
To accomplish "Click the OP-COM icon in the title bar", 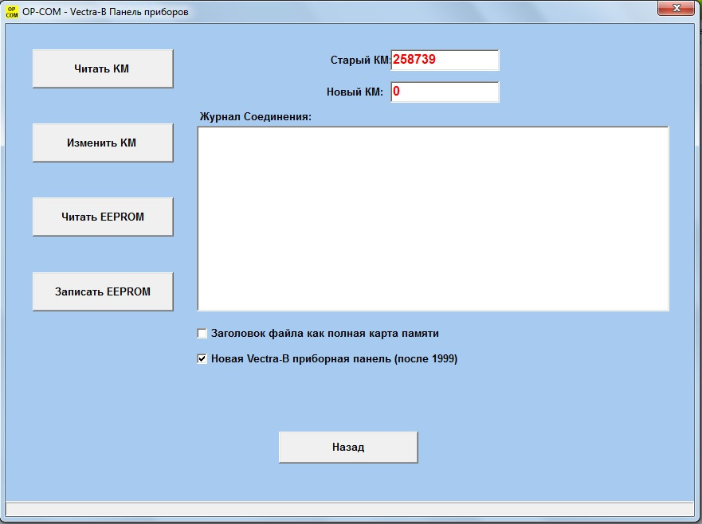I will (x=12, y=12).
